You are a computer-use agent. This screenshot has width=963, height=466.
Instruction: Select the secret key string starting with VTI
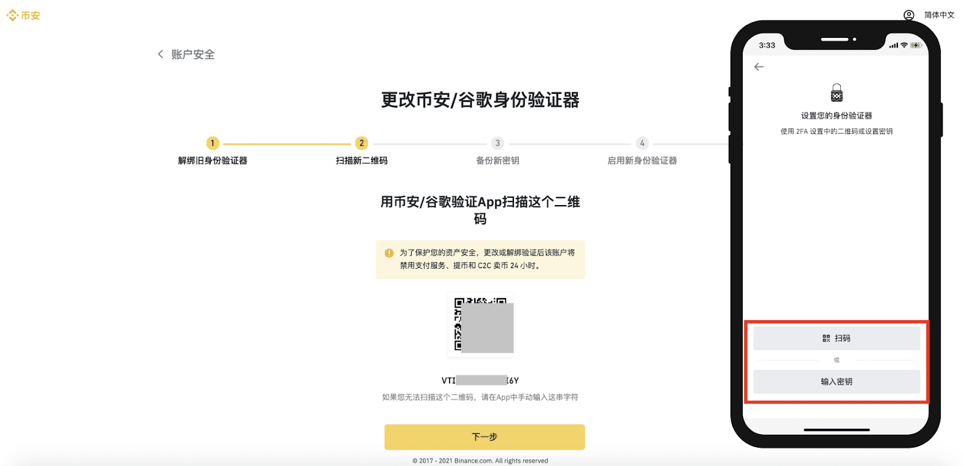(x=480, y=381)
